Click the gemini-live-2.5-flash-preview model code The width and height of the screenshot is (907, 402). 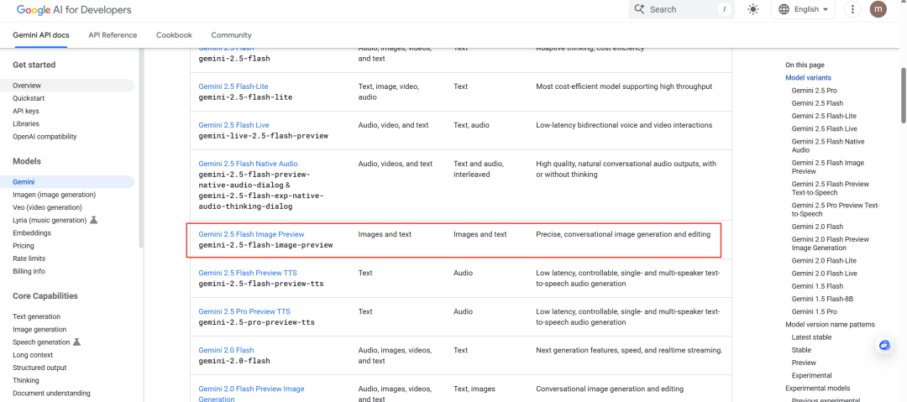(263, 137)
